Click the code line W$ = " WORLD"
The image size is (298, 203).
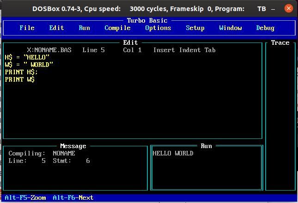(x=29, y=65)
